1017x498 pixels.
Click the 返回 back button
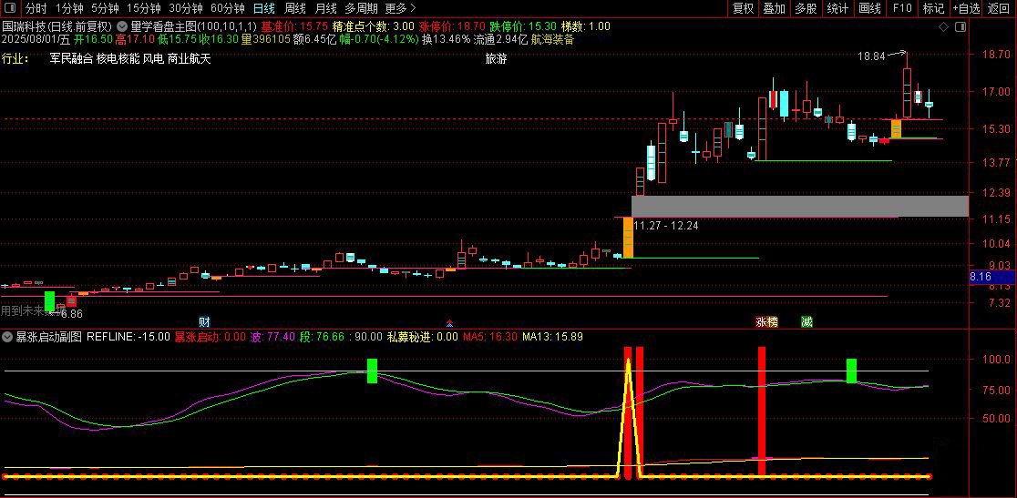[x=999, y=8]
